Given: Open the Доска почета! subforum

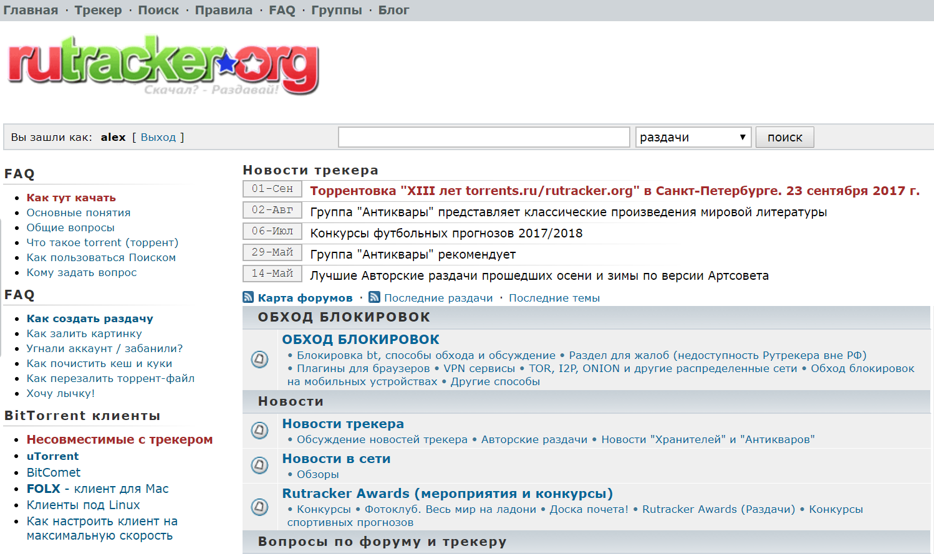Looking at the screenshot, I should point(589,509).
